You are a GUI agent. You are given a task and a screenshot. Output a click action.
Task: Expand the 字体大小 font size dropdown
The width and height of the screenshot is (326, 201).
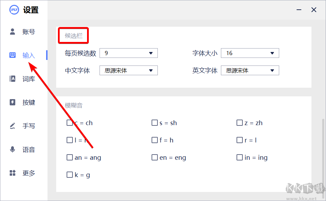[250, 53]
